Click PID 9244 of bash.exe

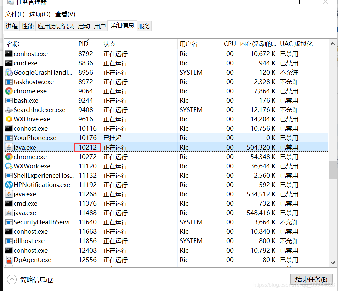pyautogui.click(x=86, y=101)
